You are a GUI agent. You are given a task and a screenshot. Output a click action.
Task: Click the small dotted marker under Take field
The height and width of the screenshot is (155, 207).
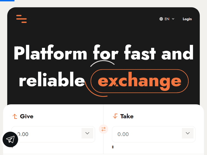click(113, 147)
